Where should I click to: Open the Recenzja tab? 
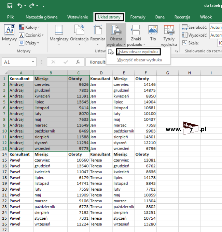(x=182, y=17)
